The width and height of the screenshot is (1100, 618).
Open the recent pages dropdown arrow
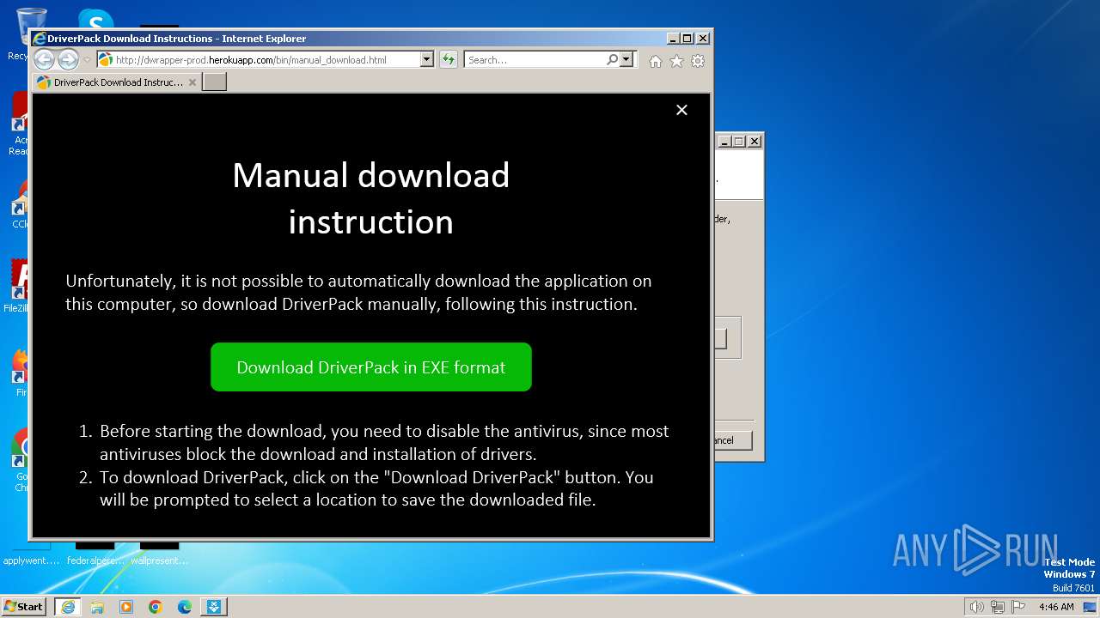[87, 60]
